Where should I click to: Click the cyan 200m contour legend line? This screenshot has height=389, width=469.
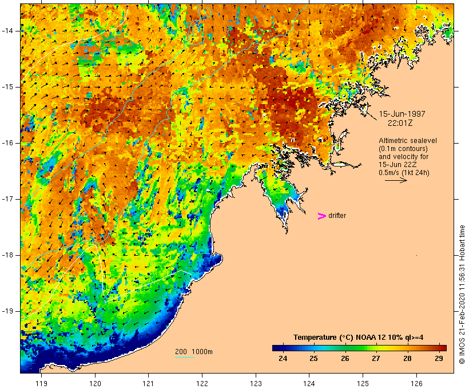pyautogui.click(x=185, y=357)
